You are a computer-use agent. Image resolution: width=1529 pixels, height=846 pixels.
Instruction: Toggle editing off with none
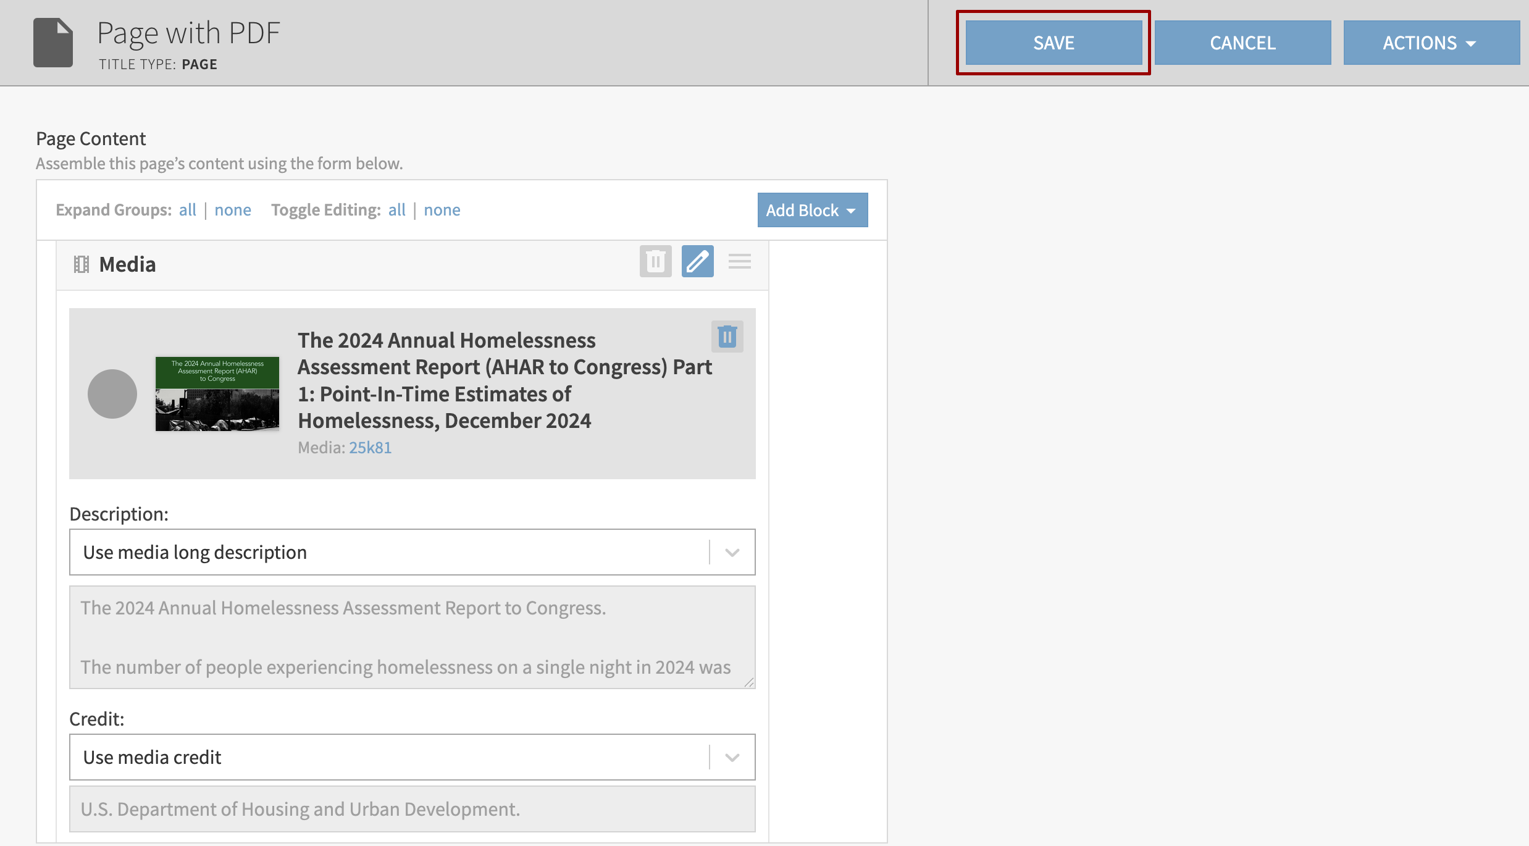(x=442, y=210)
